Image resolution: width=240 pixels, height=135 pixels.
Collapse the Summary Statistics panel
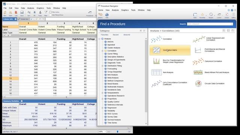22,101
